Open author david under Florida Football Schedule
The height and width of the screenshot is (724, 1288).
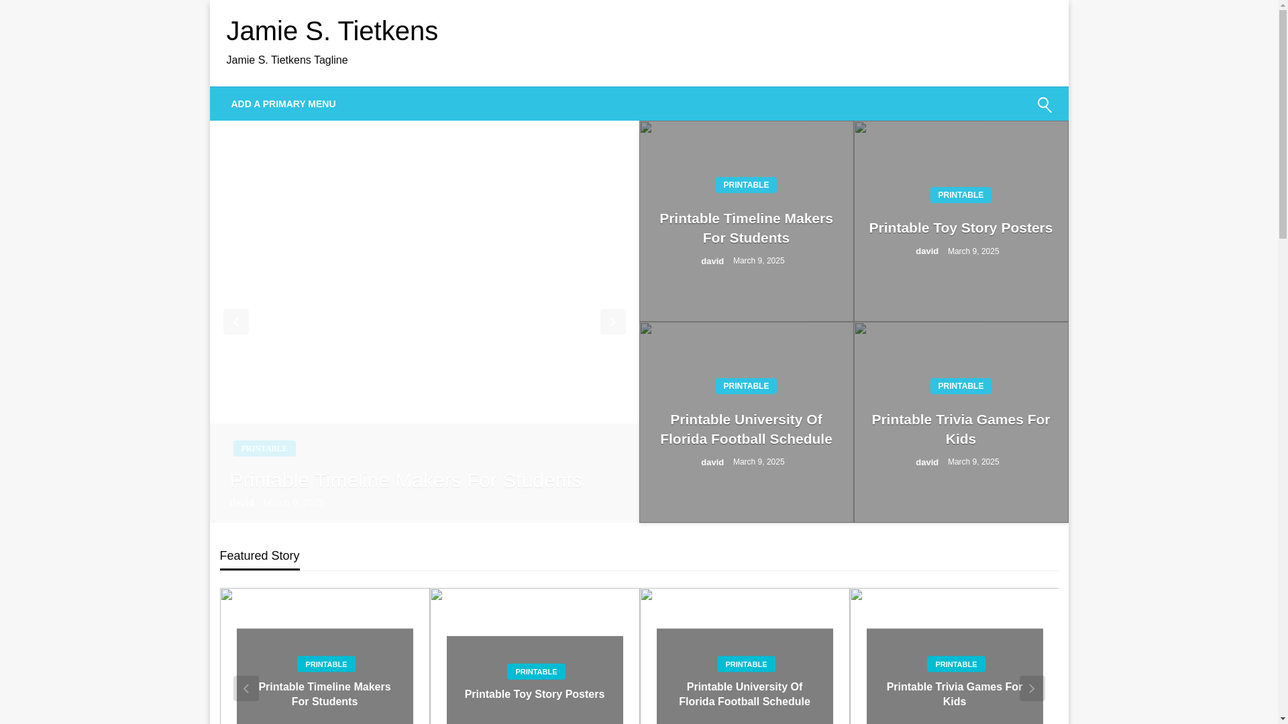tap(712, 463)
